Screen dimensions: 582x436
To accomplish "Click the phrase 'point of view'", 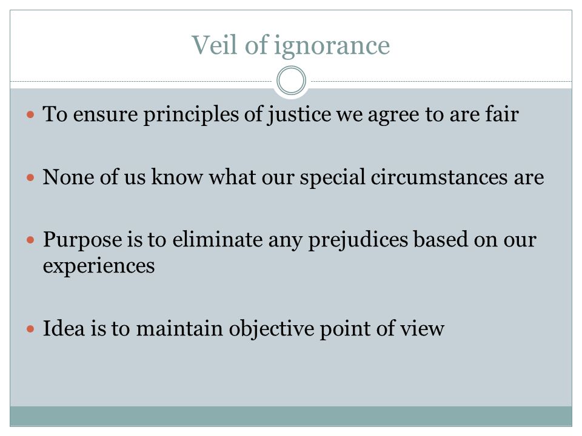I will [382, 329].
